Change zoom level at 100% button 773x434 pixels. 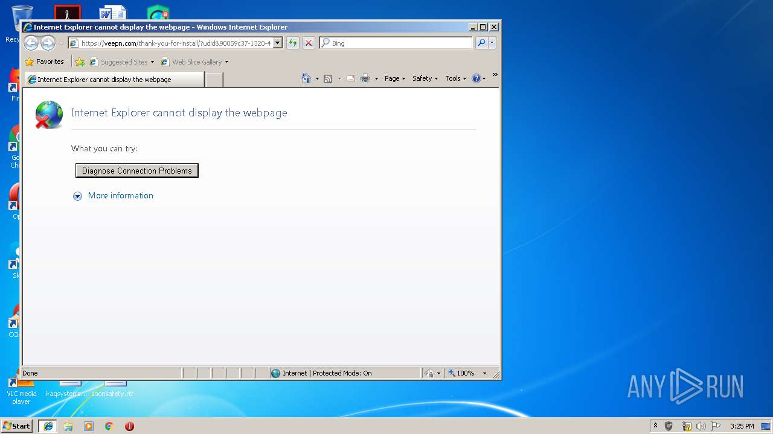pos(462,373)
